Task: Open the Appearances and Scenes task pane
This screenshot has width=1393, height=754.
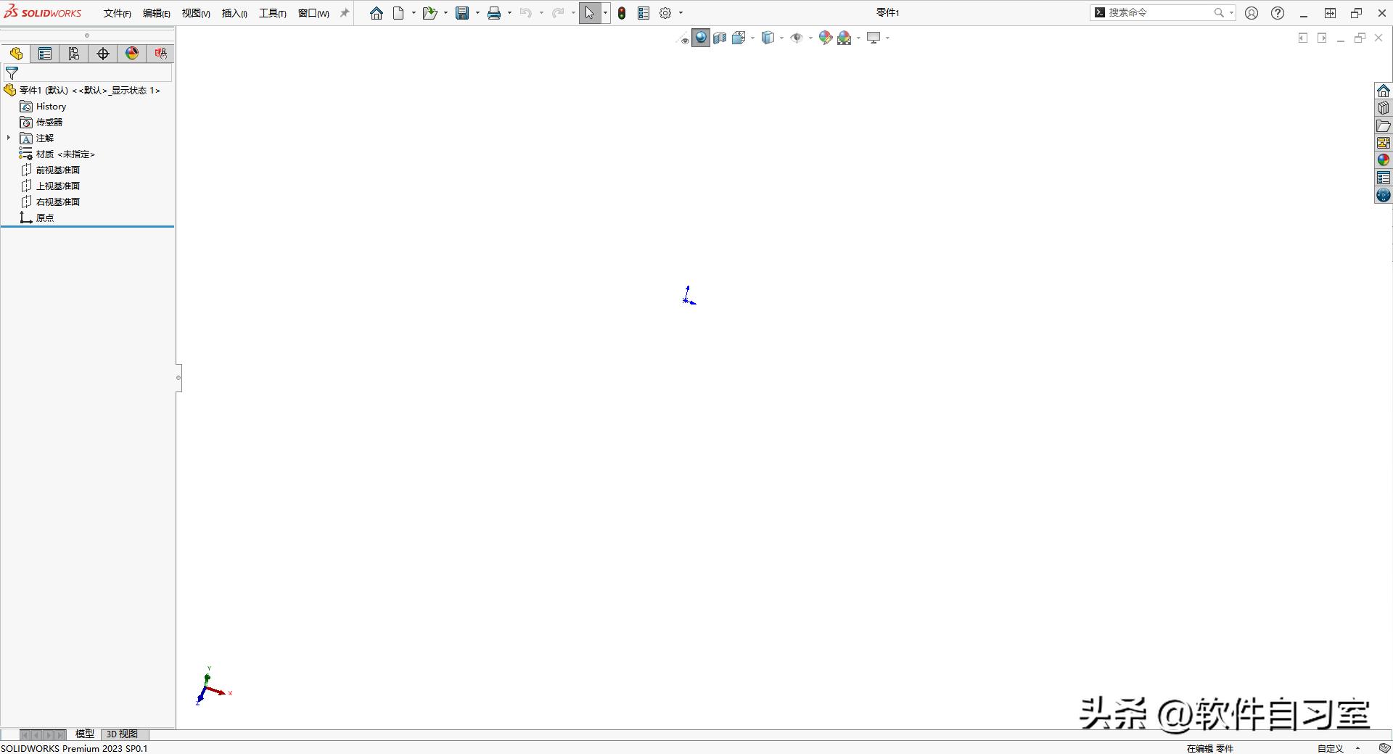Action: pyautogui.click(x=1384, y=159)
